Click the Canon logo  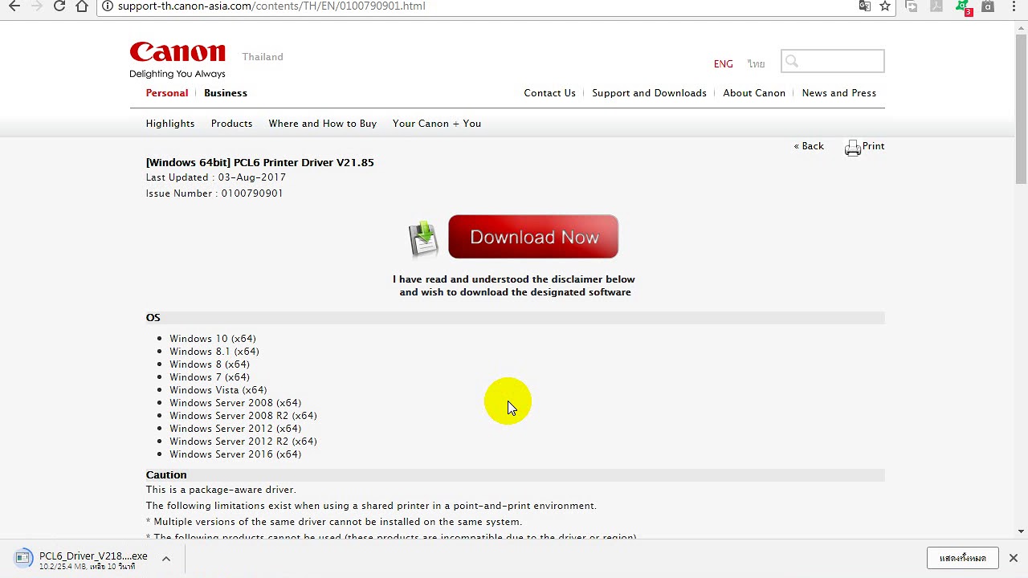click(x=177, y=52)
